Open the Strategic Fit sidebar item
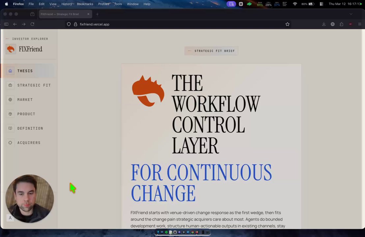Viewport: 365px width, 237px height. point(29,85)
